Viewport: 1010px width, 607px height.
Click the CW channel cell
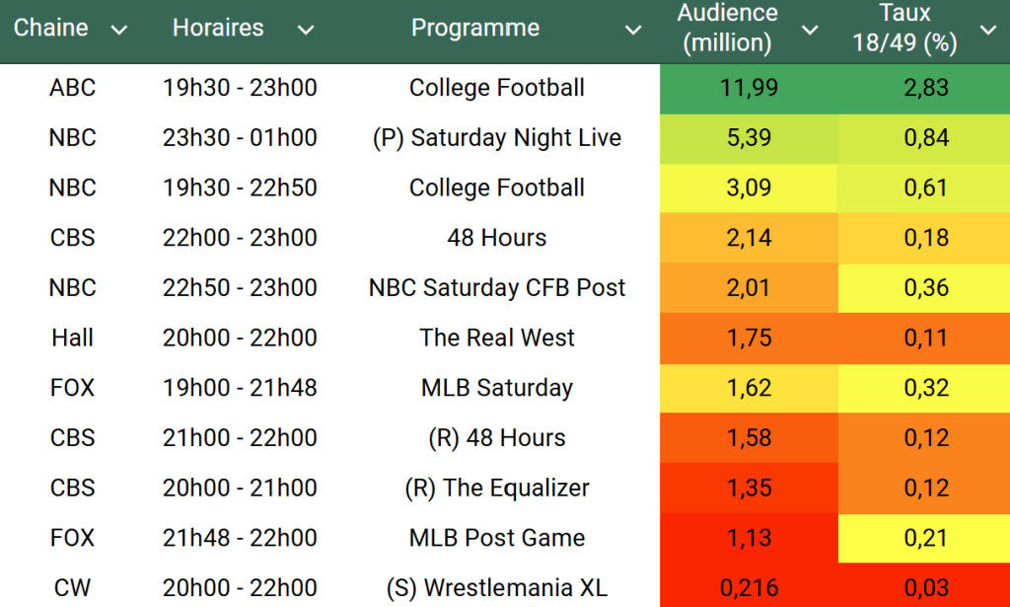click(x=73, y=588)
